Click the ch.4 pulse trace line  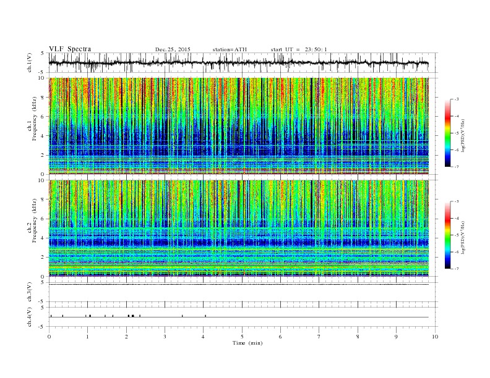[239, 317]
